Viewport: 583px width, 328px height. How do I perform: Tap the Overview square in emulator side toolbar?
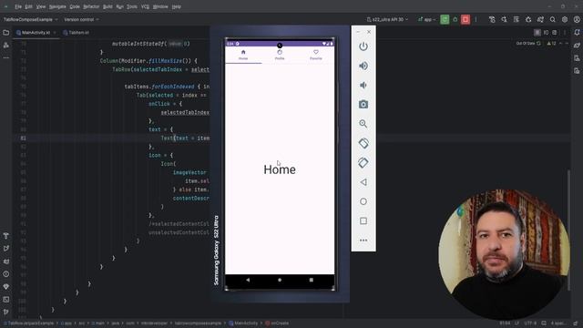coord(363,220)
